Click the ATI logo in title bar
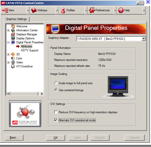The image size is (151, 147). click(x=3, y=3)
